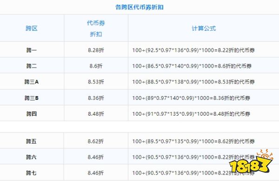Select the formula starting 100÷(88.5*0.97*138
This screenshot has width=279, height=181.
click(x=193, y=82)
